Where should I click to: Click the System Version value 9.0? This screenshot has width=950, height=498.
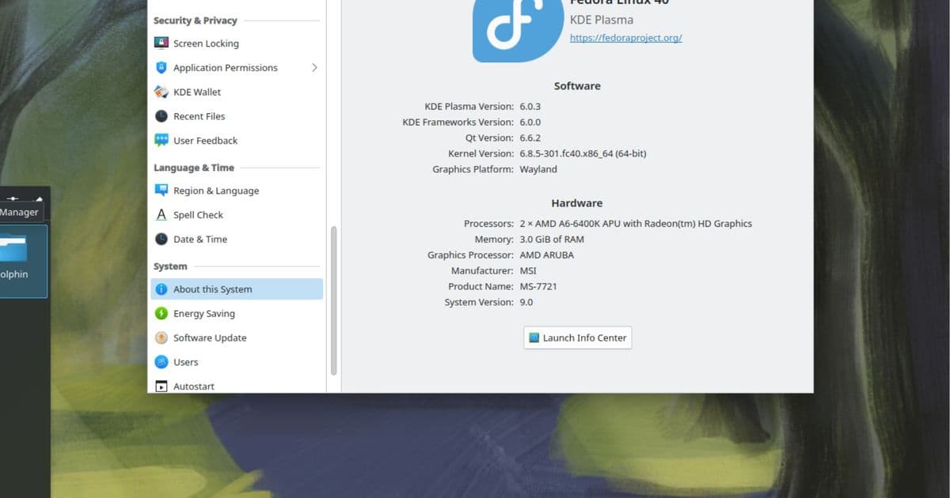tap(526, 302)
